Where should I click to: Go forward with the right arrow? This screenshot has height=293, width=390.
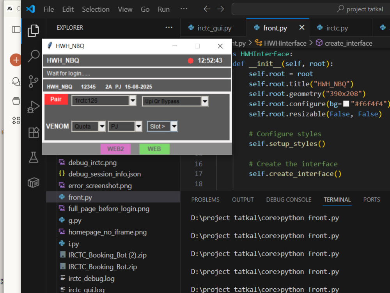(x=221, y=9)
